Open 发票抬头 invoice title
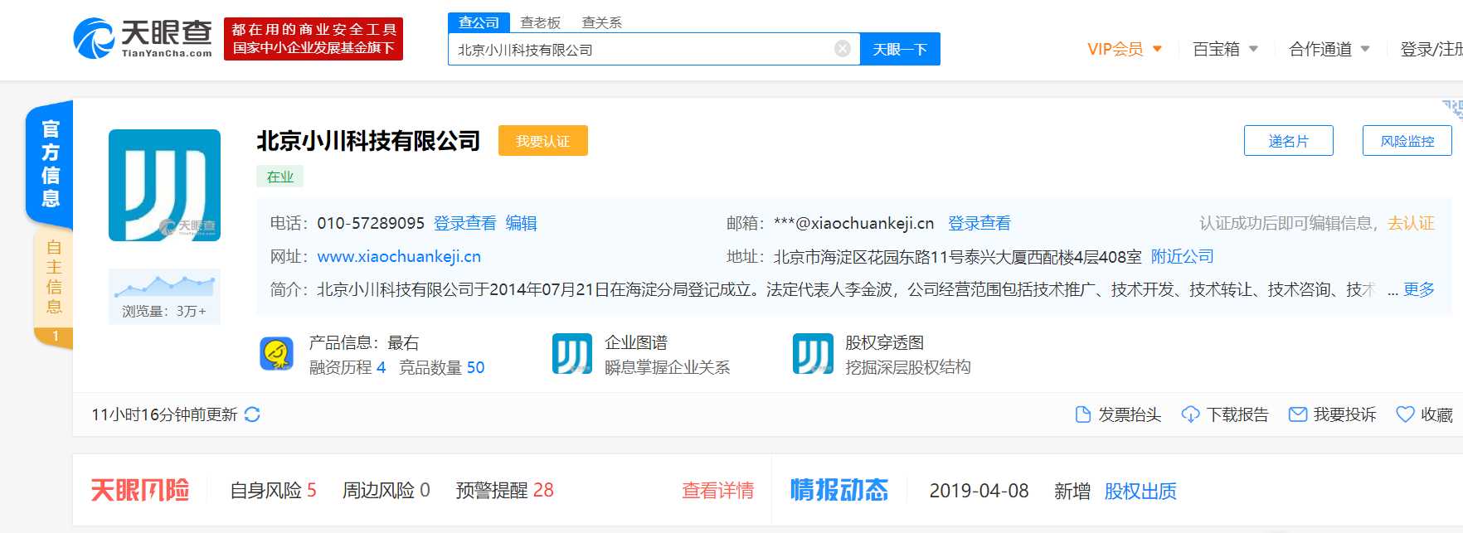Viewport: 1463px width, 533px height. [1117, 414]
